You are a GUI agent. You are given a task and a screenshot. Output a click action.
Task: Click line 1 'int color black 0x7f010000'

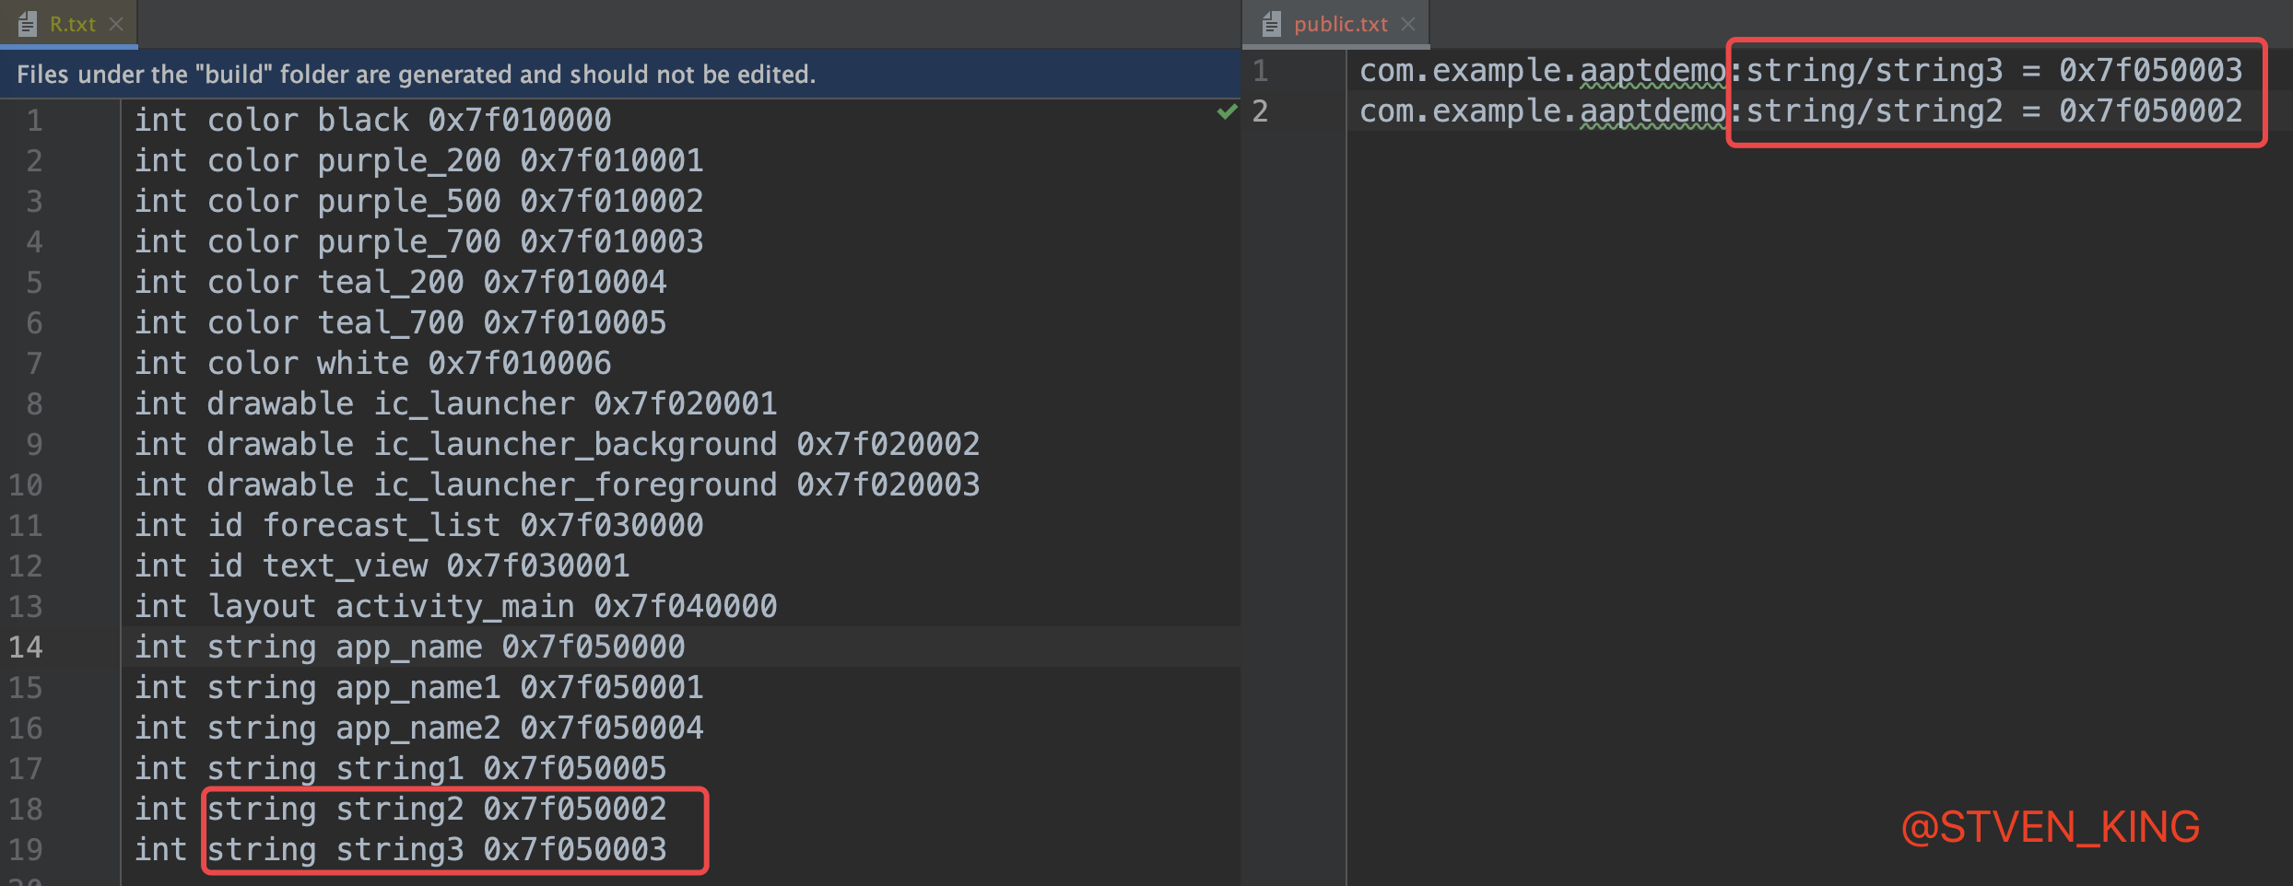pos(372,120)
